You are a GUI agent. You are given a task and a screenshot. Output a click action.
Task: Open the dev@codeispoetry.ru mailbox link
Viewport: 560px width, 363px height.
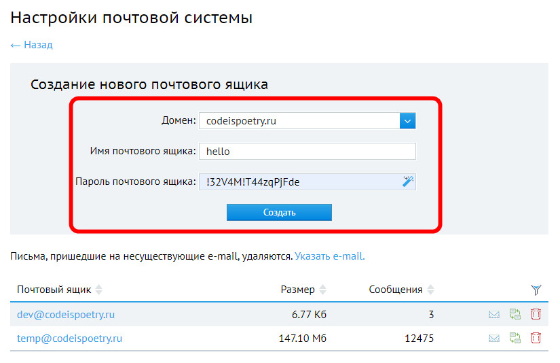tap(66, 314)
